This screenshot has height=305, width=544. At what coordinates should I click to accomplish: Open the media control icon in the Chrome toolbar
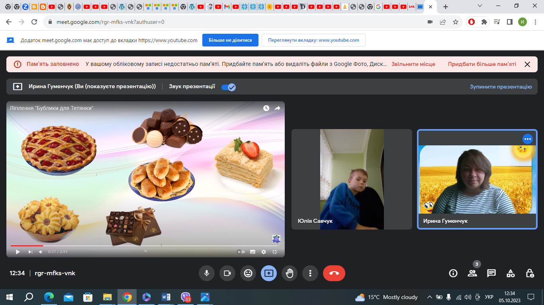497,22
